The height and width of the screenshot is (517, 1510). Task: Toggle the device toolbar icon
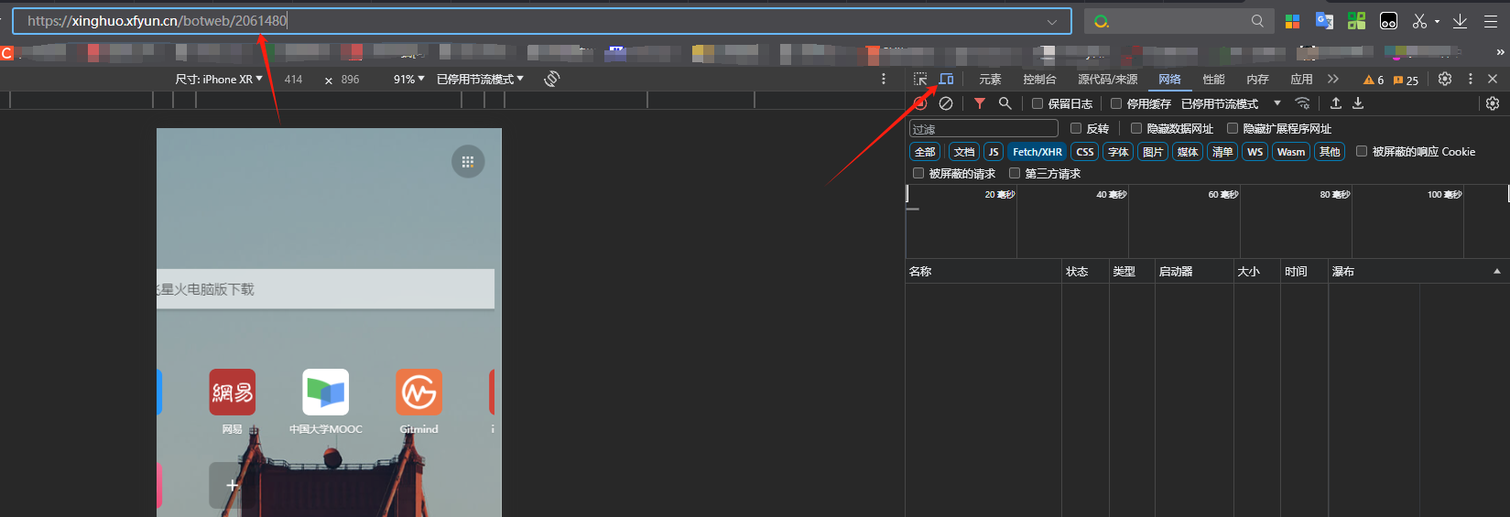(946, 80)
